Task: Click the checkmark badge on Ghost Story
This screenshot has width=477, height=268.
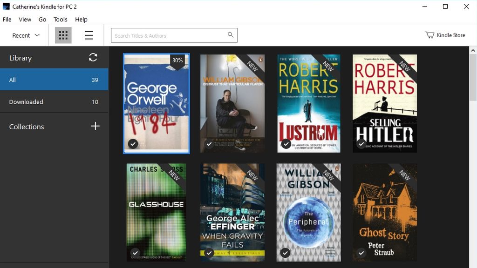Action: [361, 253]
